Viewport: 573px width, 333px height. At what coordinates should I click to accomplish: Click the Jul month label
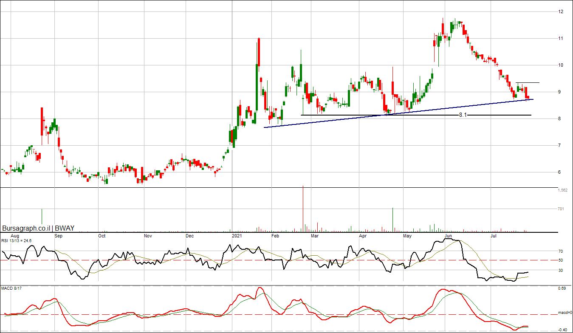(494, 235)
